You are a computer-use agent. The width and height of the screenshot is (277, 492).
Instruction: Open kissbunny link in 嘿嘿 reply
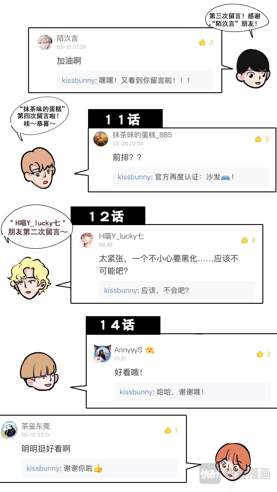tap(78, 80)
